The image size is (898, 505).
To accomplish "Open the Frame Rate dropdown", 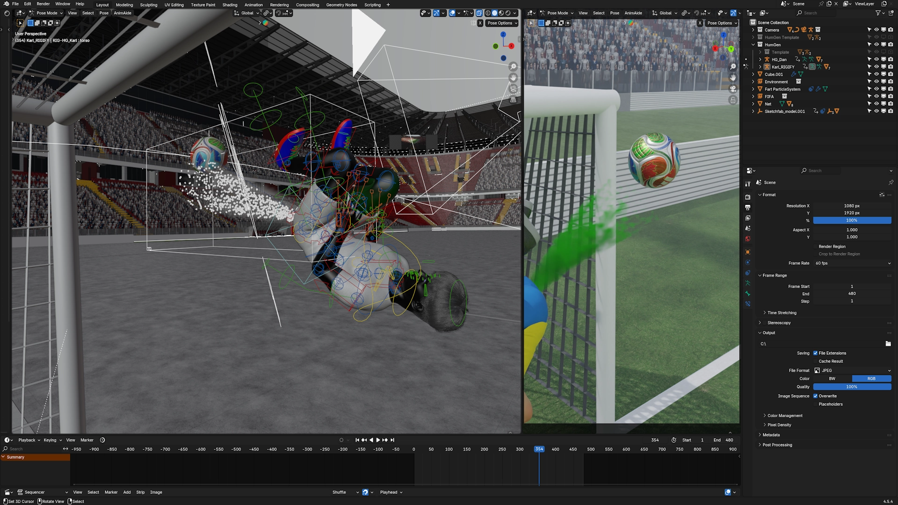I will point(852,263).
